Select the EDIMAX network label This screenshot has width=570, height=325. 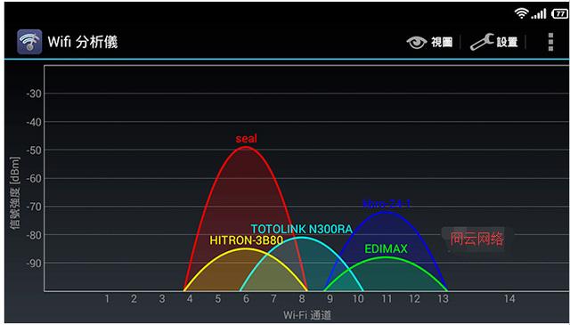point(386,249)
